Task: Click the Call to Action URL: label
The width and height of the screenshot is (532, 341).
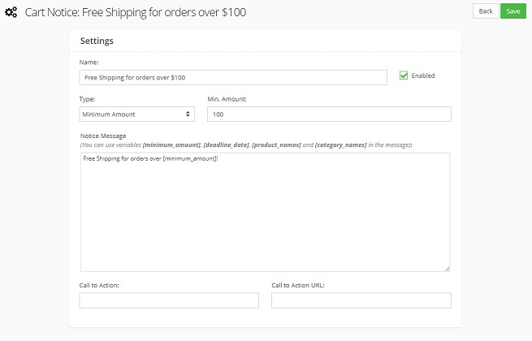Action: 298,285
